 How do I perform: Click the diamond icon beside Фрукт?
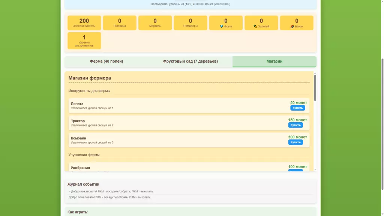click(x=222, y=27)
